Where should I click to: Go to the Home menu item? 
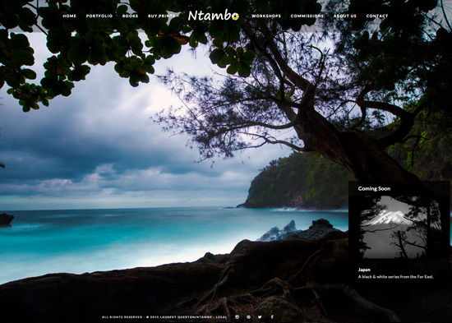click(70, 16)
